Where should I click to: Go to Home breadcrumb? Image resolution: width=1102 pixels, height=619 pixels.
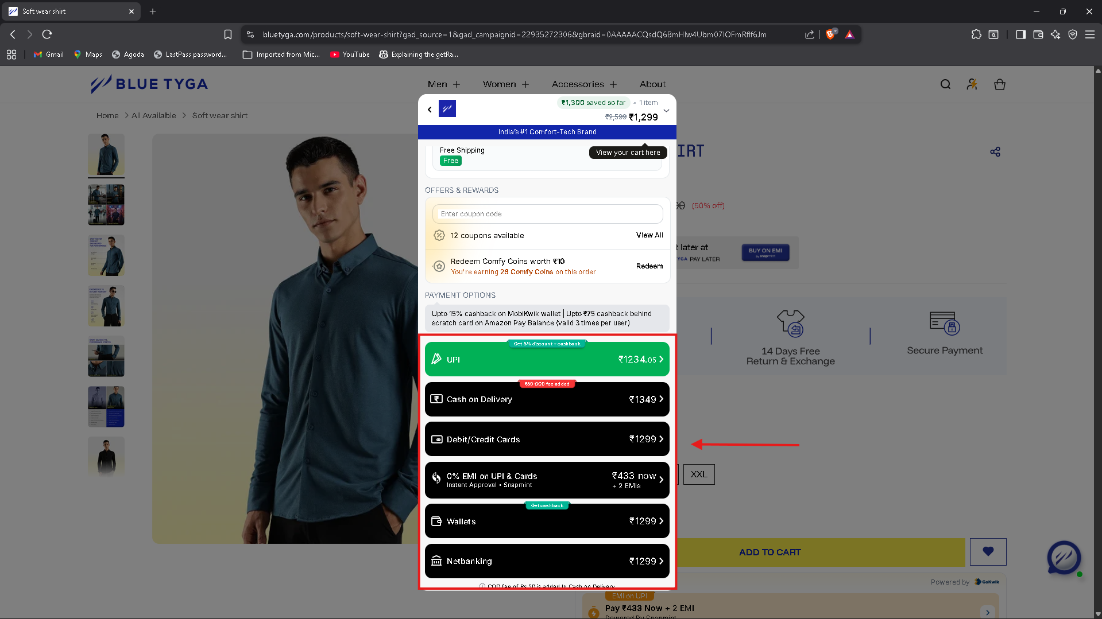pyautogui.click(x=107, y=115)
